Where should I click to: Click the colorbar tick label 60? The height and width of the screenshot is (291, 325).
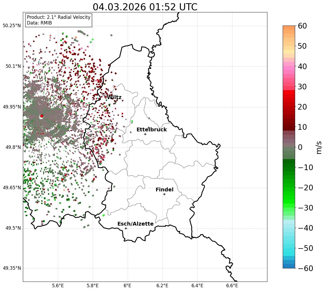click(302, 26)
